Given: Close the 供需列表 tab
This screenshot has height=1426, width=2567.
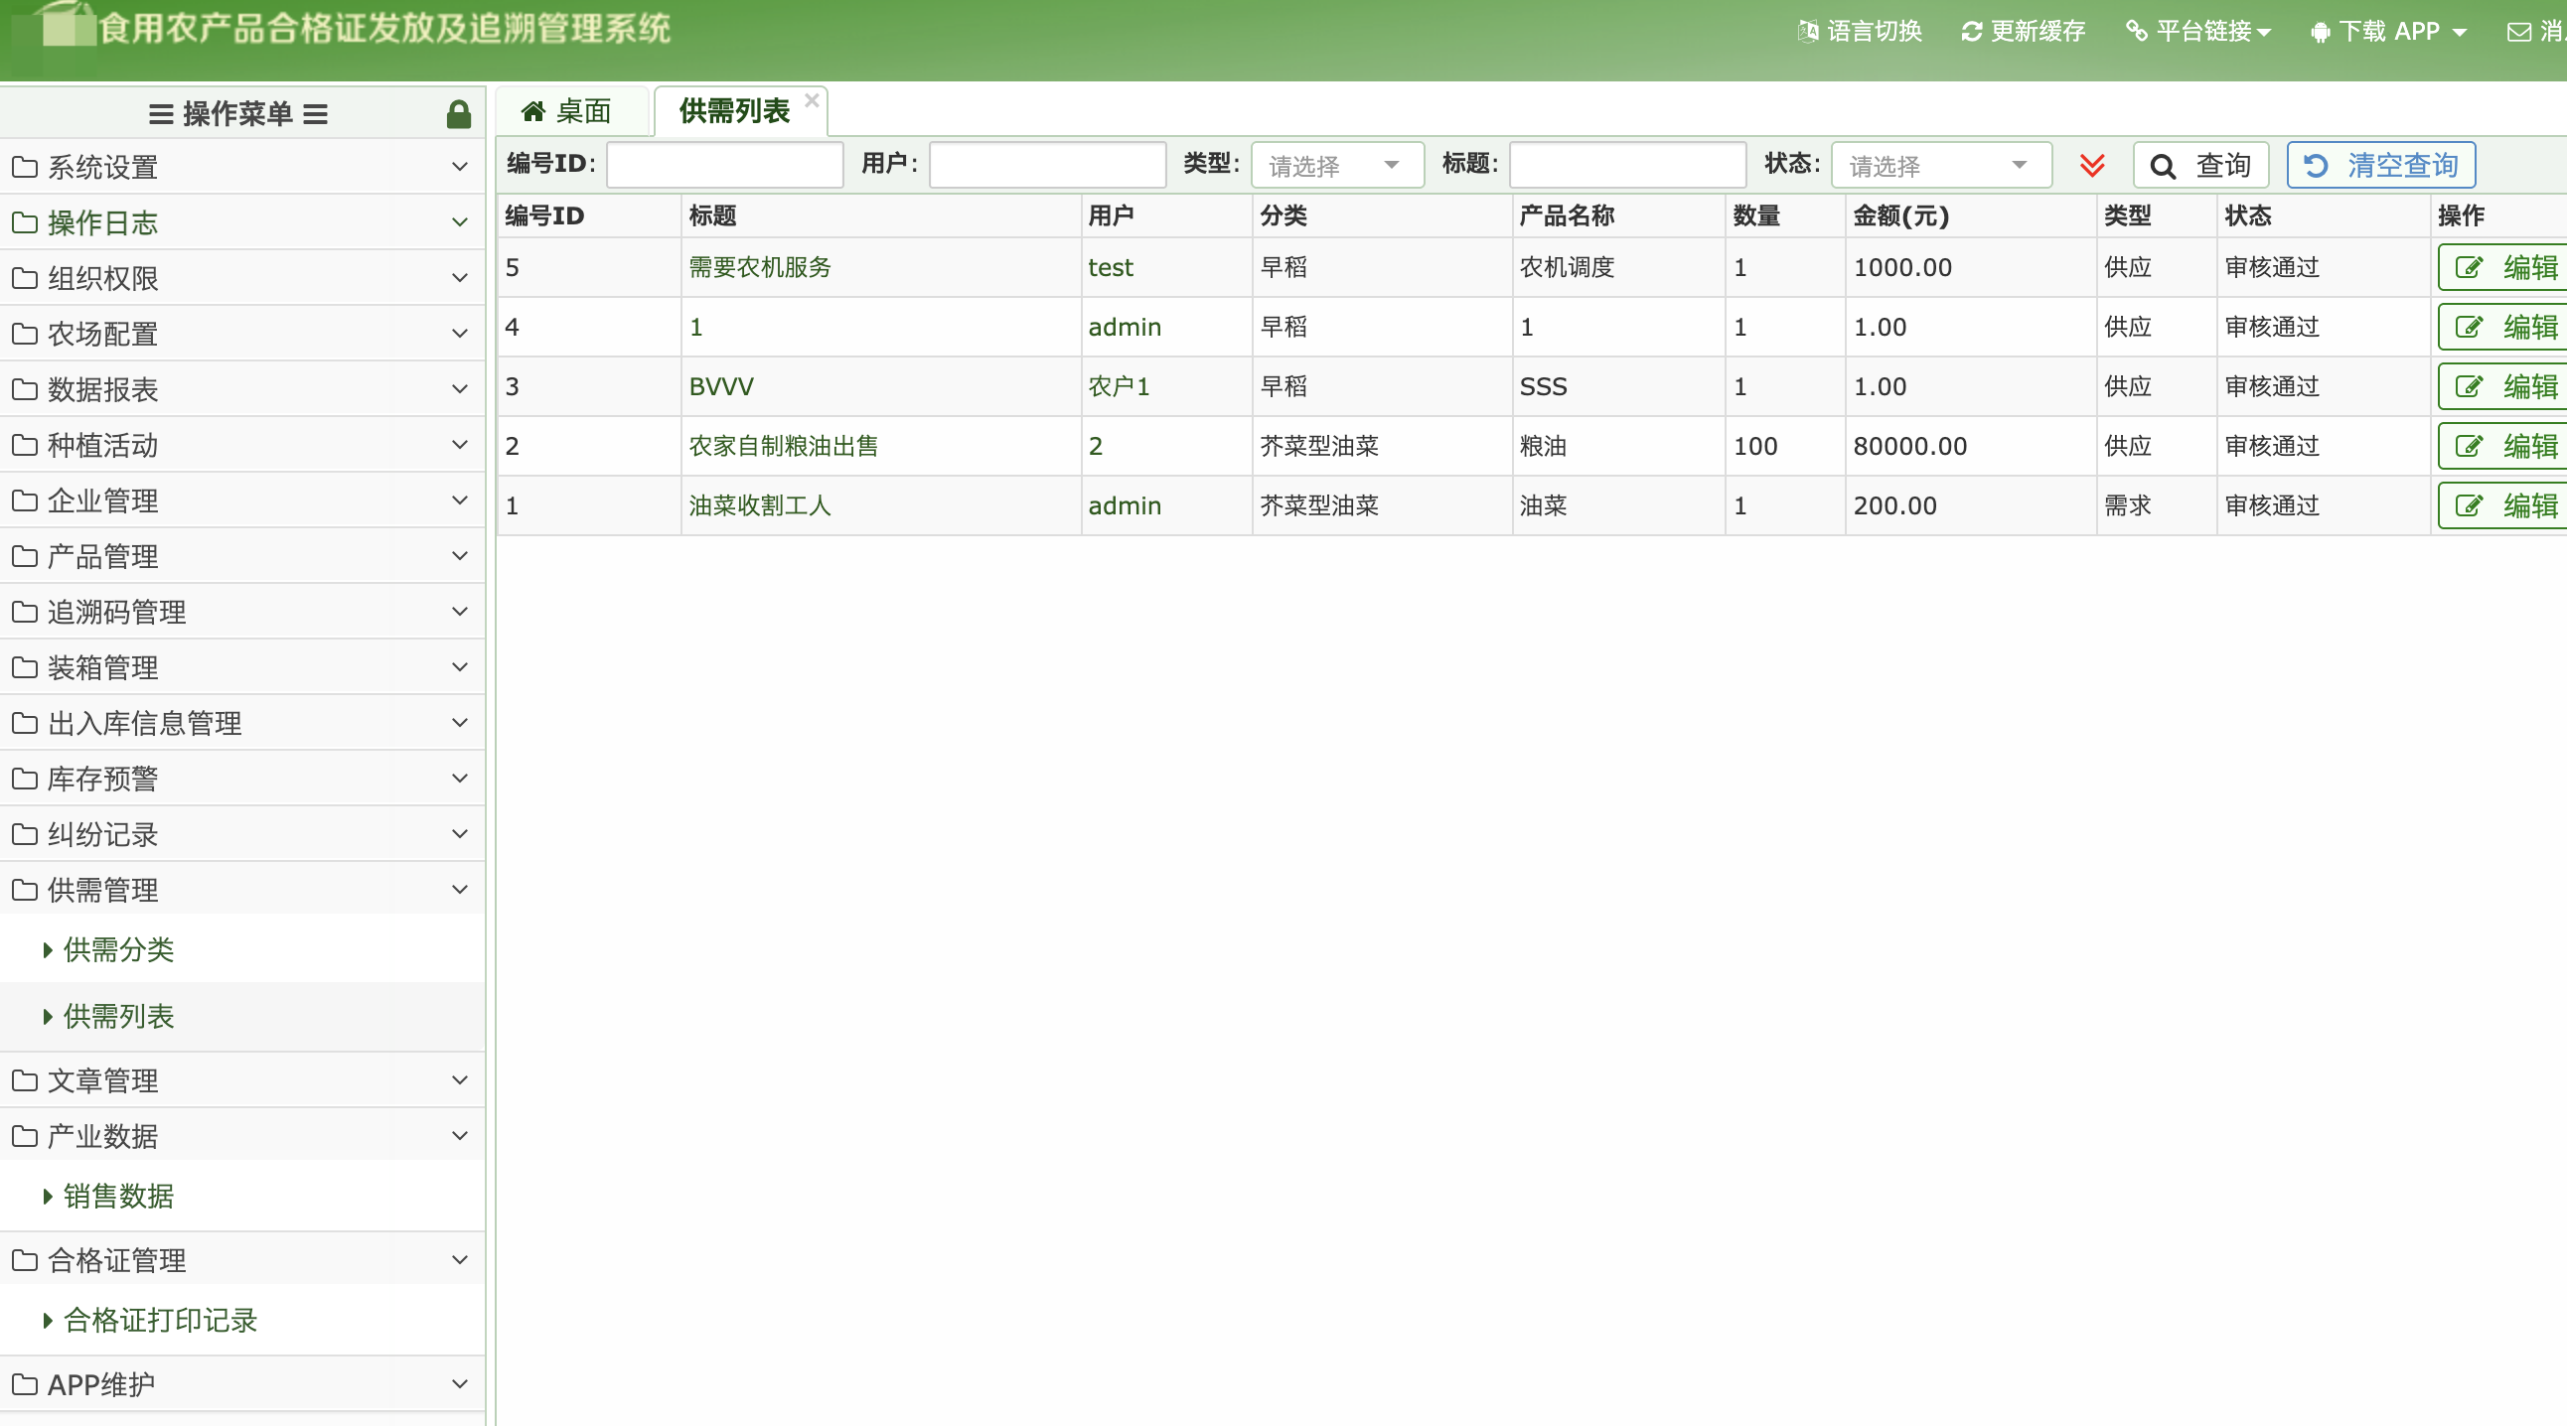Looking at the screenshot, I should 813,99.
